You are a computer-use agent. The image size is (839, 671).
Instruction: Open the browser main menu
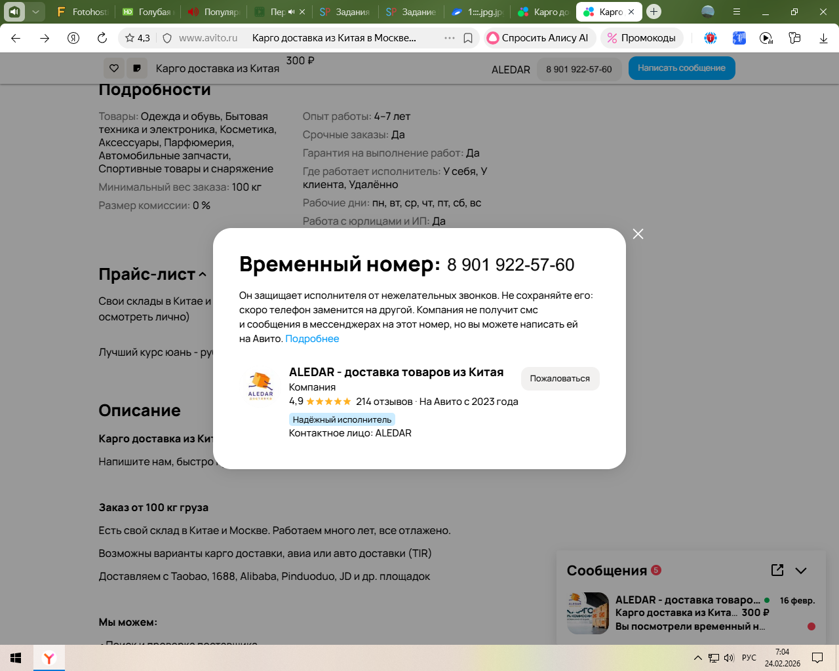click(x=737, y=12)
